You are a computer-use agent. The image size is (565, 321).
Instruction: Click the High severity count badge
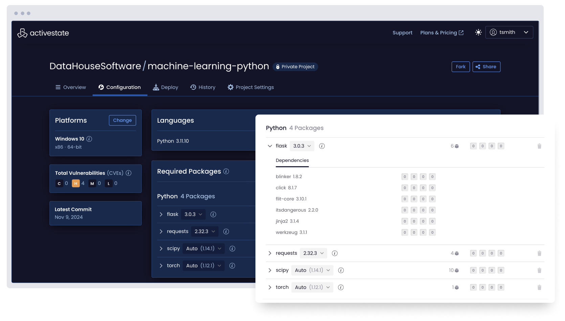click(x=76, y=183)
